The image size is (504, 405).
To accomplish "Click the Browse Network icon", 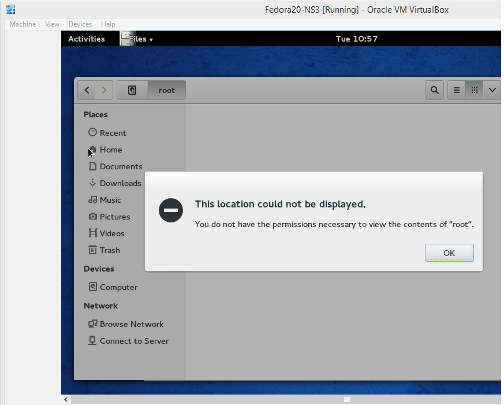I will (92, 324).
